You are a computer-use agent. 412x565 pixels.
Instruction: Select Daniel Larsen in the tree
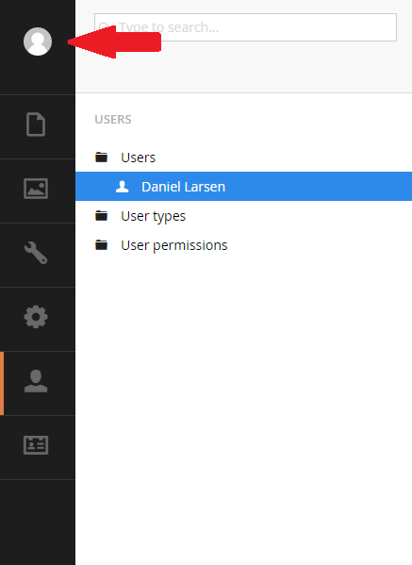coord(243,187)
